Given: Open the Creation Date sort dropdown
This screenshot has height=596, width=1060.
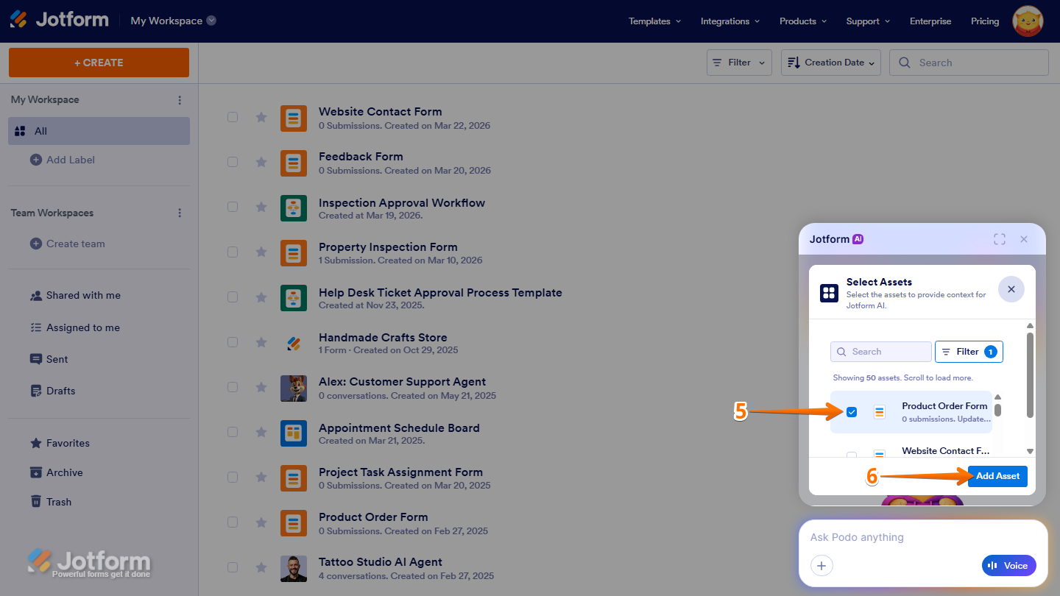Looking at the screenshot, I should 830,62.
